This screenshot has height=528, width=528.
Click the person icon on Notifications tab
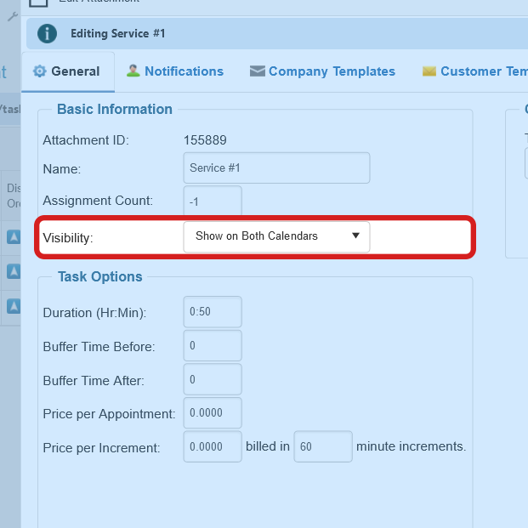[133, 71]
